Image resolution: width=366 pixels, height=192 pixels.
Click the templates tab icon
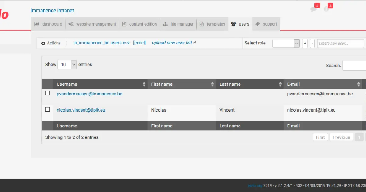click(x=202, y=24)
